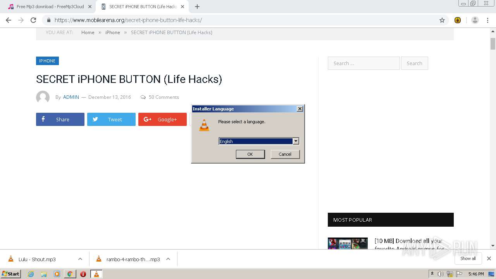This screenshot has height=279, width=496.
Task: Close the Installer Language dialog window
Action: tap(300, 109)
